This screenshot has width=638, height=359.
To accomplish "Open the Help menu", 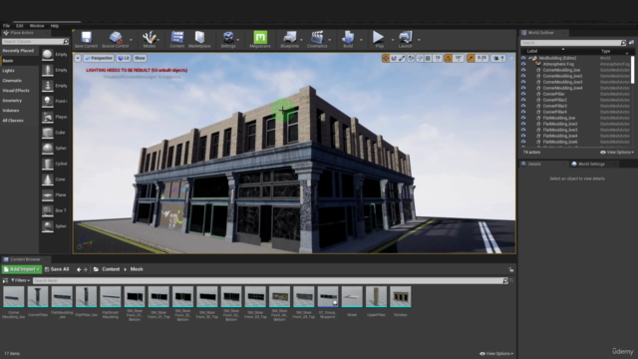I will point(55,26).
